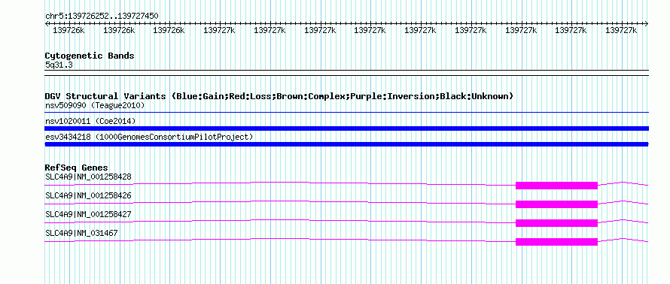
Task: Click the thin blue nsv509090 variant line
Action: click(x=346, y=113)
